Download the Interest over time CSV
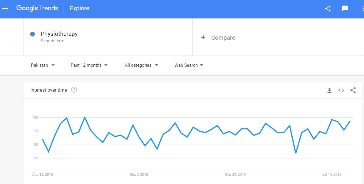 pos(329,90)
